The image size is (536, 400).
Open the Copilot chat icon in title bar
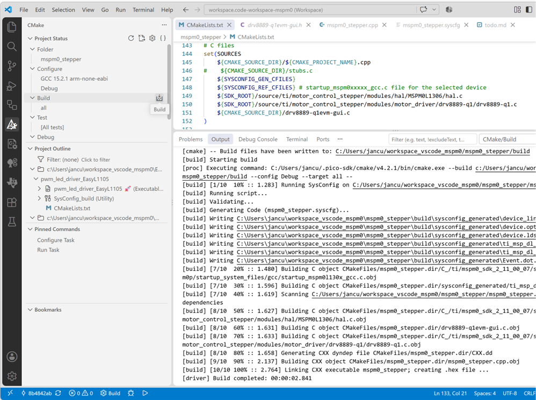[x=424, y=10]
